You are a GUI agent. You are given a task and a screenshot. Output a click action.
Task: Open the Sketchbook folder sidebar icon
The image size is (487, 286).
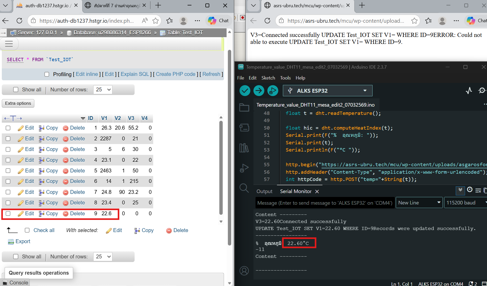[244, 107]
